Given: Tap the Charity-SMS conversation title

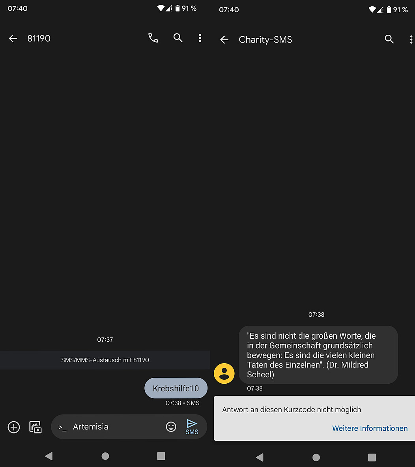Looking at the screenshot, I should 265,39.
